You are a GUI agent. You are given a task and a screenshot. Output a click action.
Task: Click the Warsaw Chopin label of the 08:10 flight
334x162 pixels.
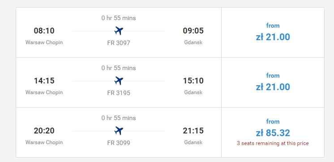[x=44, y=42]
